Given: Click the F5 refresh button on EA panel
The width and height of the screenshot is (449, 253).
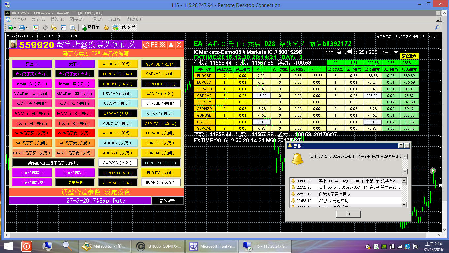Looking at the screenshot, I should click(x=154, y=45).
